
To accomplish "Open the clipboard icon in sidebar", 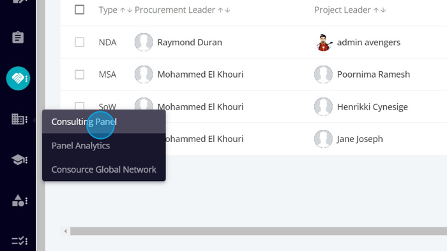I will click(x=18, y=37).
